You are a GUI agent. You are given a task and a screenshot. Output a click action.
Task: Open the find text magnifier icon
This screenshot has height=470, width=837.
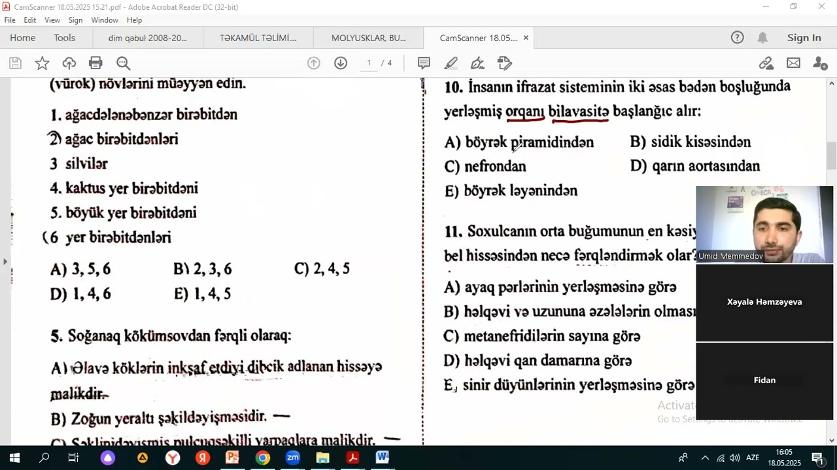pos(123,63)
